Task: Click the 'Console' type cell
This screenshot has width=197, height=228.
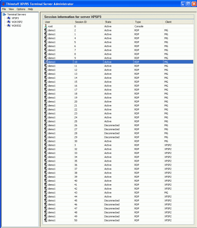Action: click(139, 26)
